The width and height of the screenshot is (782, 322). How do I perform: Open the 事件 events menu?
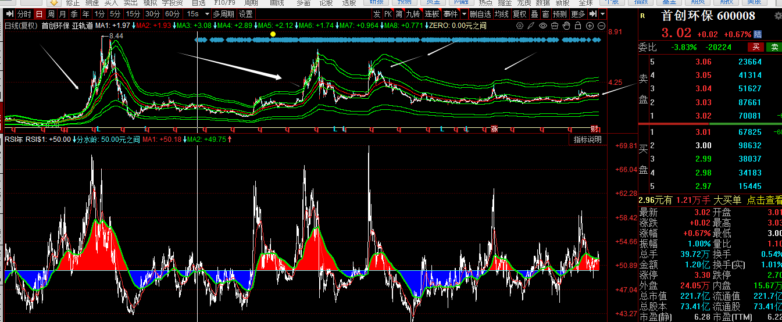451,13
